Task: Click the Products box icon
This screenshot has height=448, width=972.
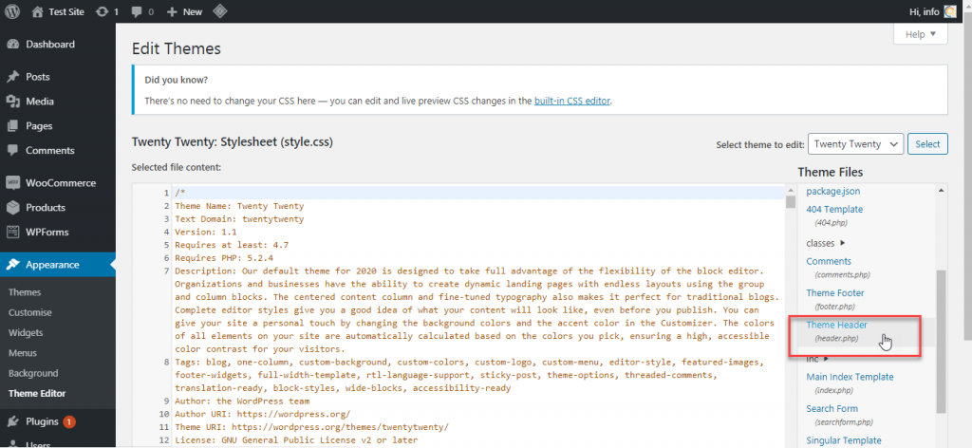Action: click(12, 208)
